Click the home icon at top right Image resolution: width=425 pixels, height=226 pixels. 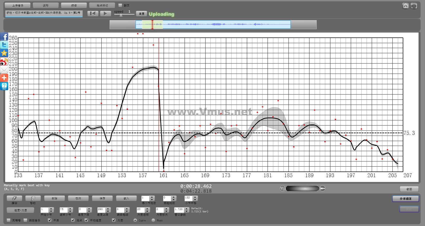pos(406,6)
